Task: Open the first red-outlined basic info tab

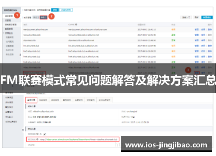Action: [x=31, y=100]
